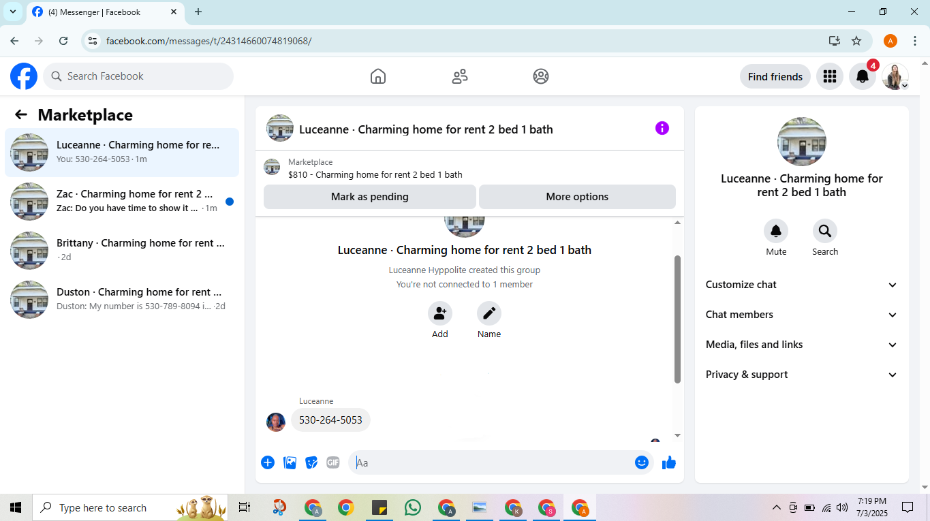This screenshot has width=930, height=521.
Task: Open the notifications bell with badge 4
Action: pyautogui.click(x=862, y=76)
